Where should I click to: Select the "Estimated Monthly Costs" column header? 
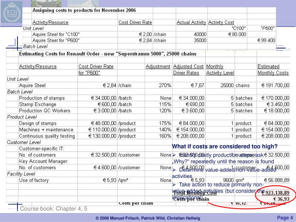(x=273, y=70)
